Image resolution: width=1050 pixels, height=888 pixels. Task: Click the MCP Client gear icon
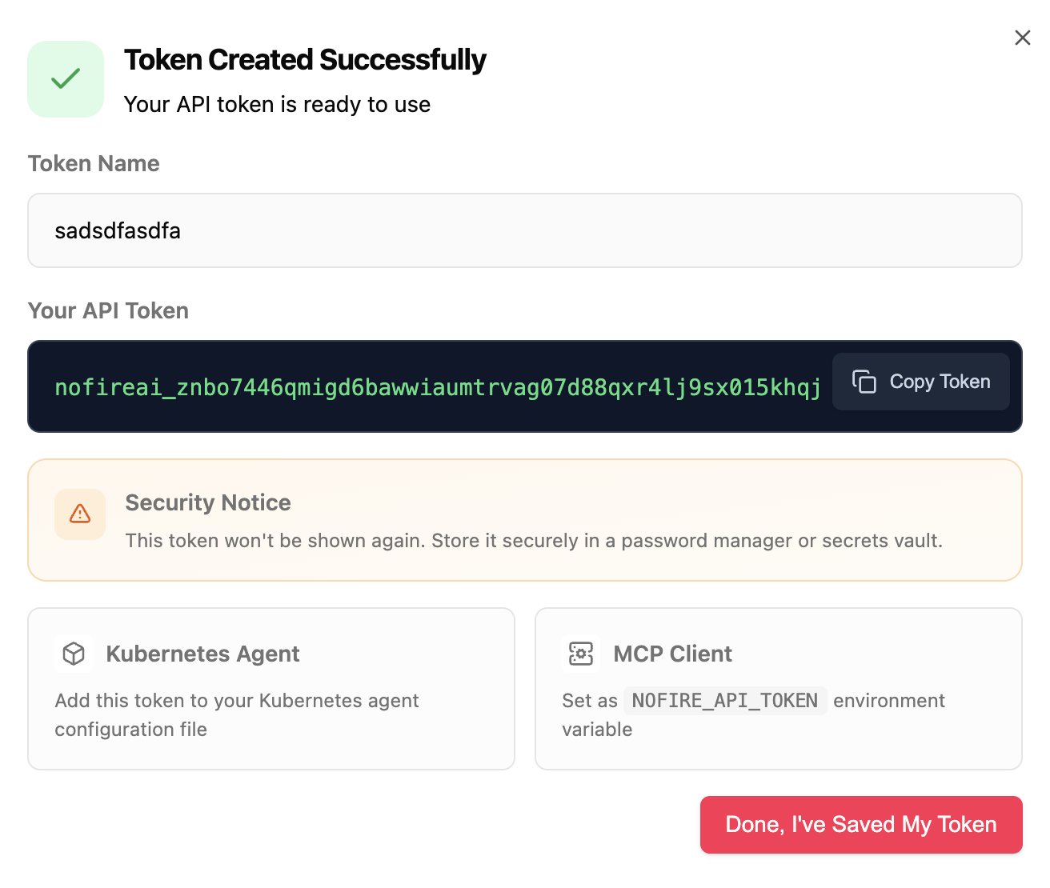(580, 654)
